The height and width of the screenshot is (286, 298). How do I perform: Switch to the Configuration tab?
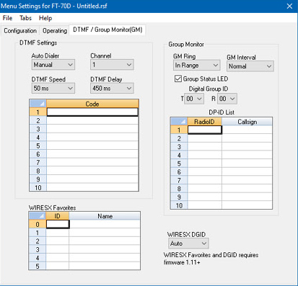pos(20,31)
